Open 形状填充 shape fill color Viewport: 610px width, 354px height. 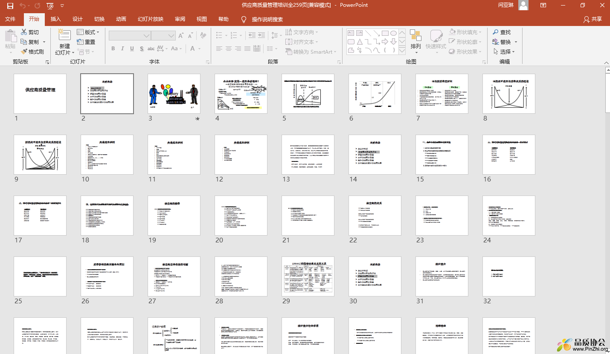tap(465, 32)
